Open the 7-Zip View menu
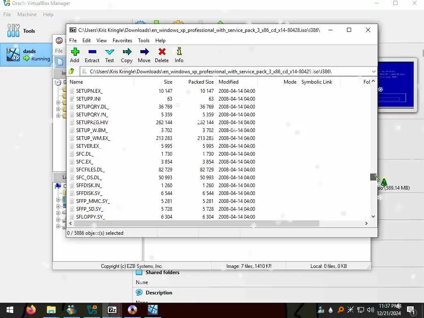The height and width of the screenshot is (318, 424). pyautogui.click(x=102, y=40)
